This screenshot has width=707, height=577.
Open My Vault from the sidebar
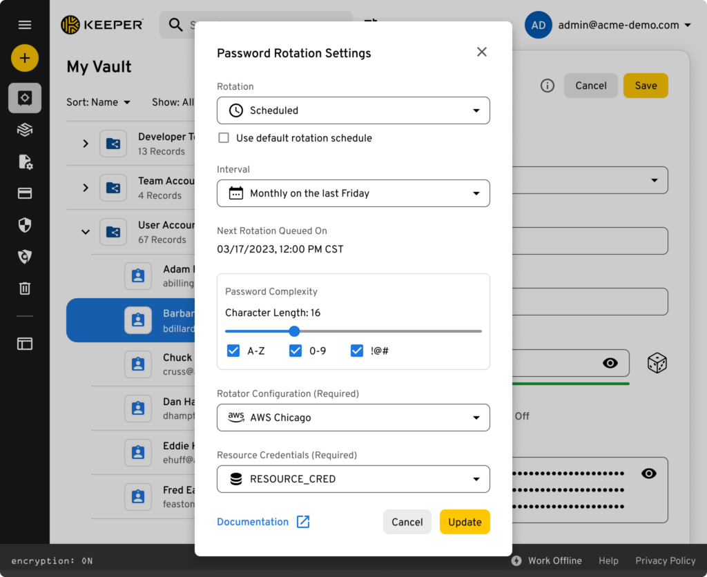[x=25, y=98]
